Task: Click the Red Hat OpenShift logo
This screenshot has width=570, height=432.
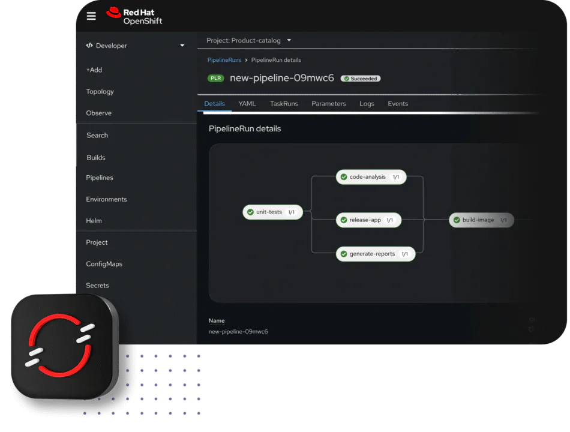Action: (x=133, y=16)
